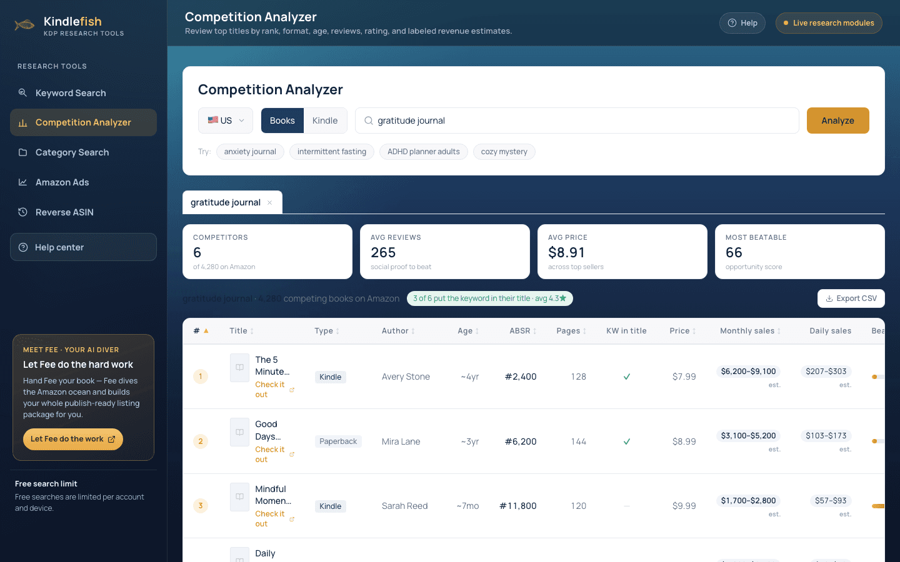Click the gratitude journal search field

[x=577, y=121]
